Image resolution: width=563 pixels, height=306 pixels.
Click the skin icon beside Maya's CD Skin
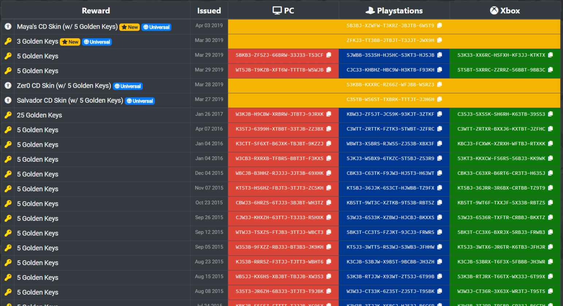click(x=8, y=27)
